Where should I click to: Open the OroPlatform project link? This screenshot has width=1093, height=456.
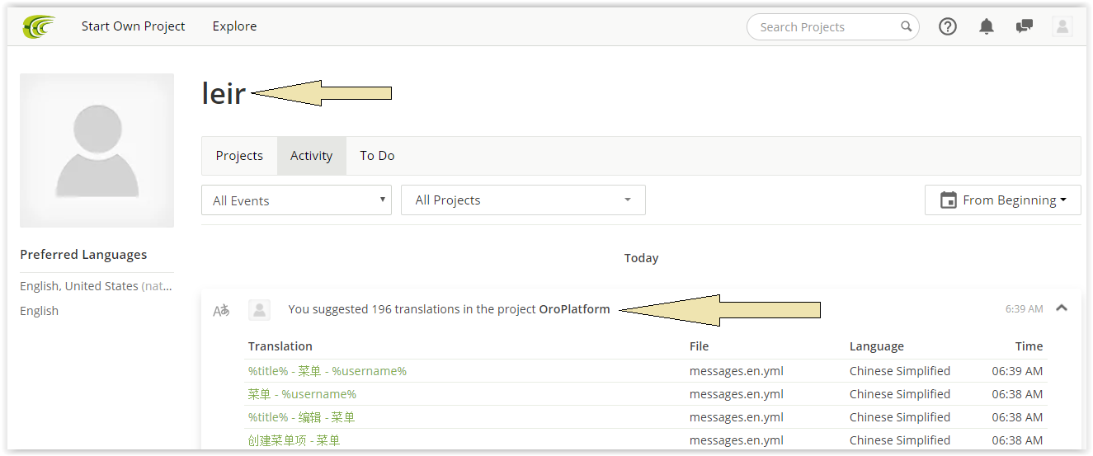pos(574,310)
